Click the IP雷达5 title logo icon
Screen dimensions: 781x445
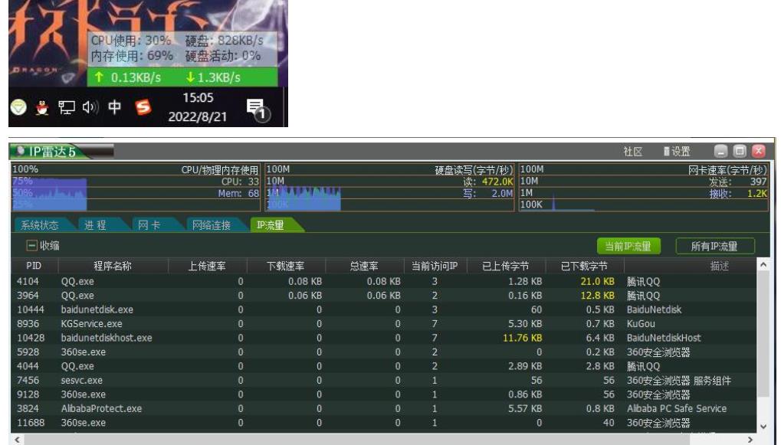20,151
